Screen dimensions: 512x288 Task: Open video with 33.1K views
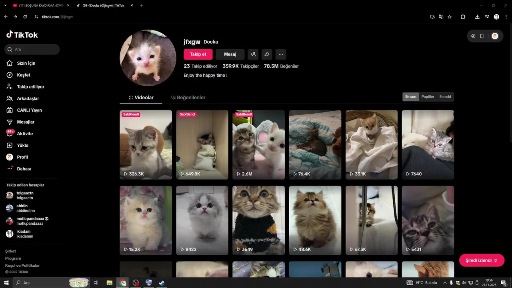coord(372,145)
